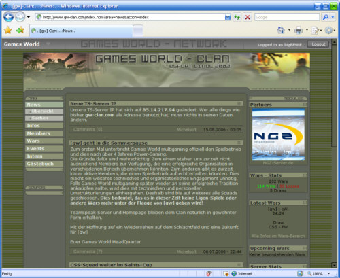Click the search magnifier icon
The width and height of the screenshot is (340, 278).
coord(325,17)
